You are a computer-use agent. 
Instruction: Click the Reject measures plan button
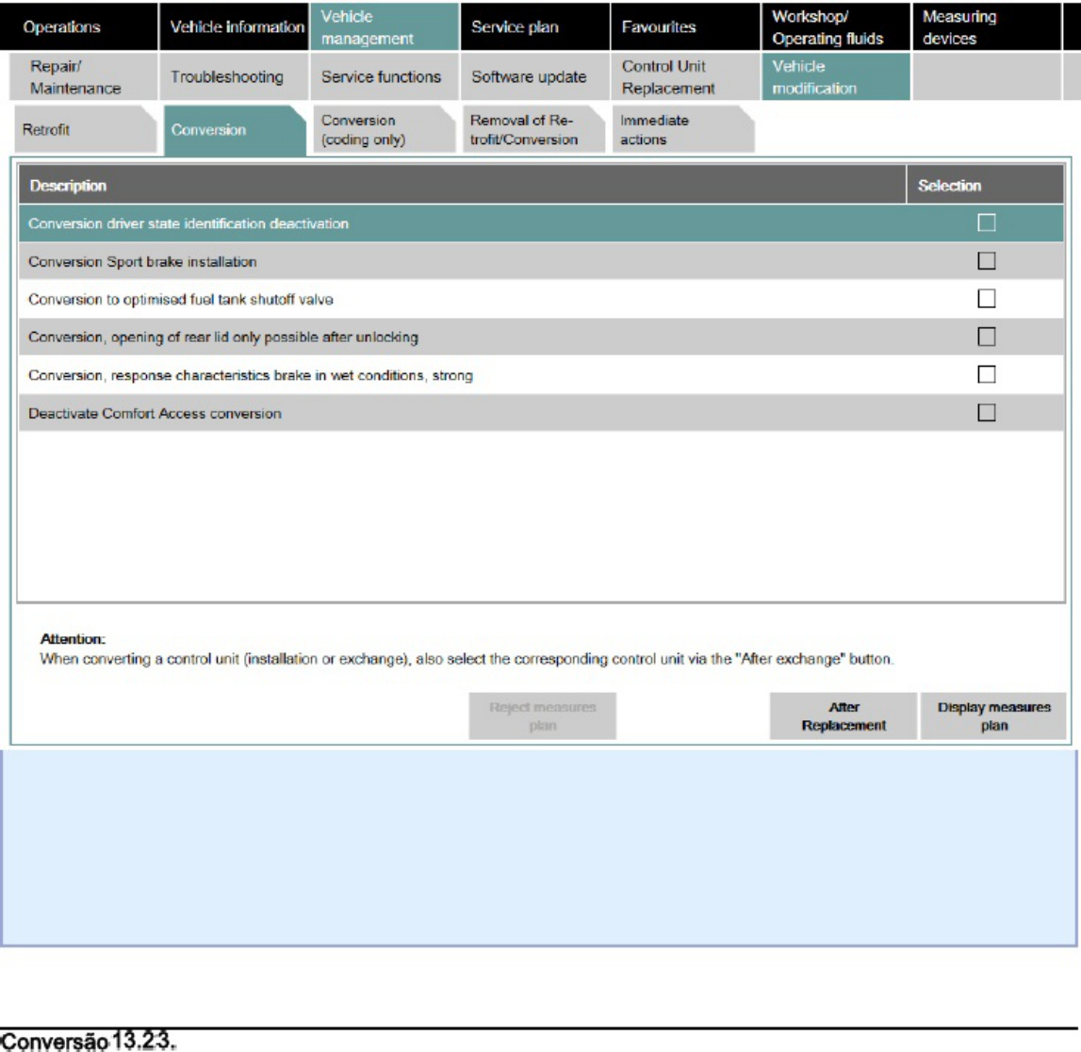[x=543, y=716]
